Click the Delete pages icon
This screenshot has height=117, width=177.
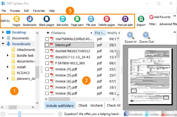(107, 19)
